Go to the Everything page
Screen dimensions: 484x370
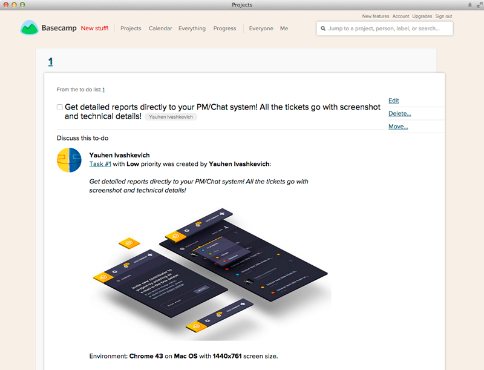click(192, 28)
